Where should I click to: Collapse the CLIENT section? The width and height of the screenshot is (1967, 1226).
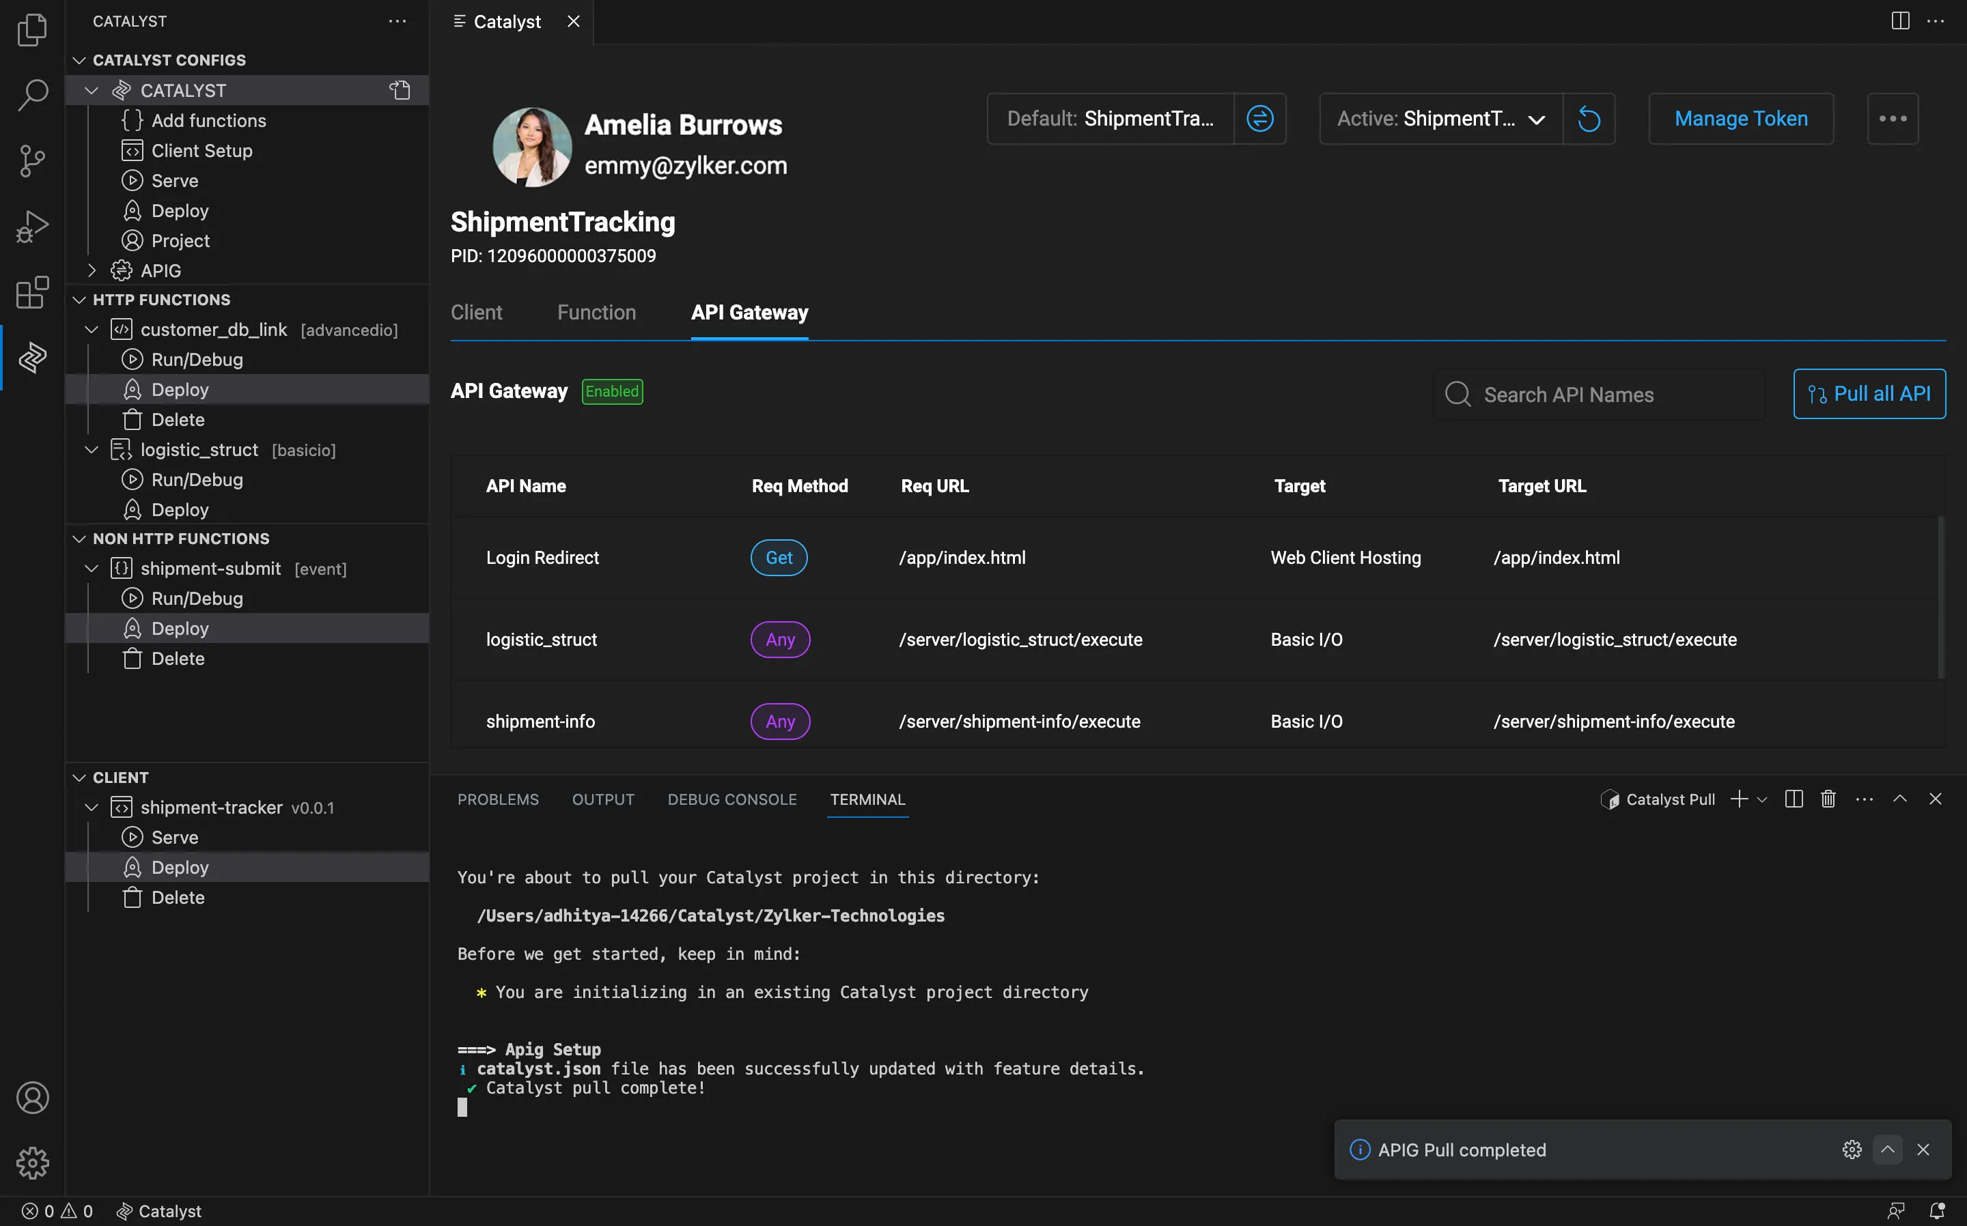click(79, 778)
